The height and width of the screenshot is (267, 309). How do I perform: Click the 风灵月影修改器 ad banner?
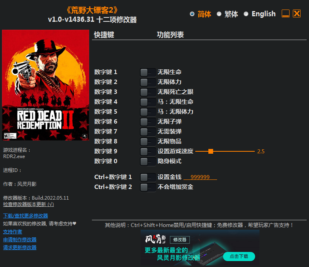200,248
